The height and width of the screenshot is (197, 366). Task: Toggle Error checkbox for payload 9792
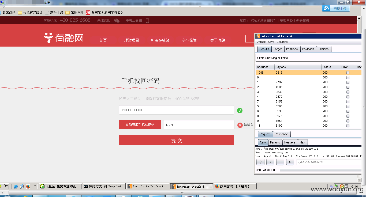tap(348, 82)
